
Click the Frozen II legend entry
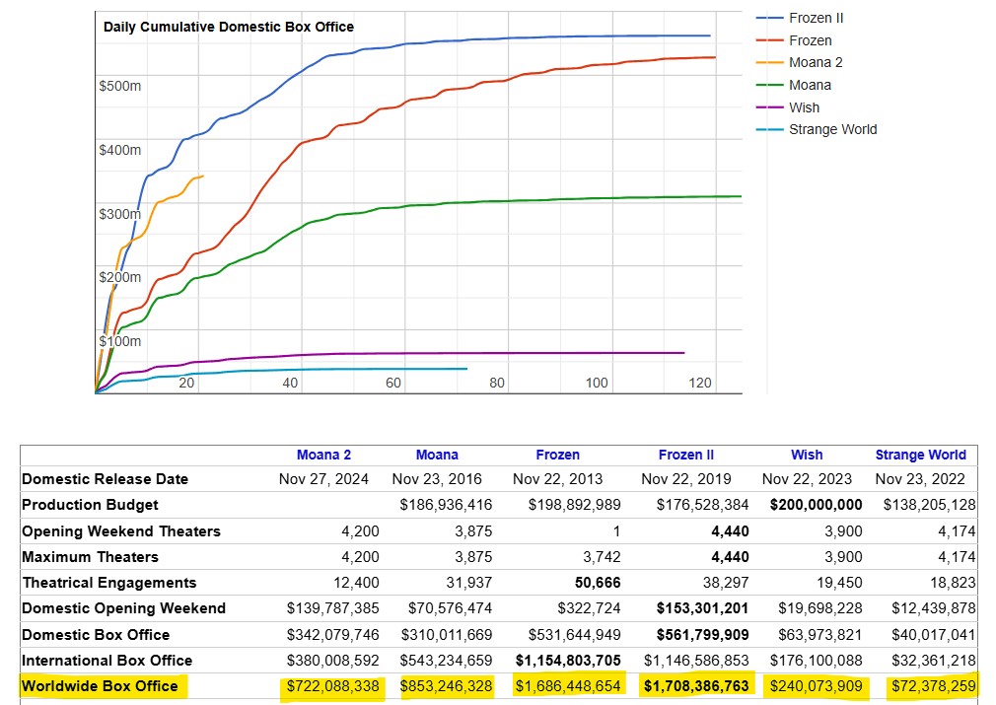[816, 18]
